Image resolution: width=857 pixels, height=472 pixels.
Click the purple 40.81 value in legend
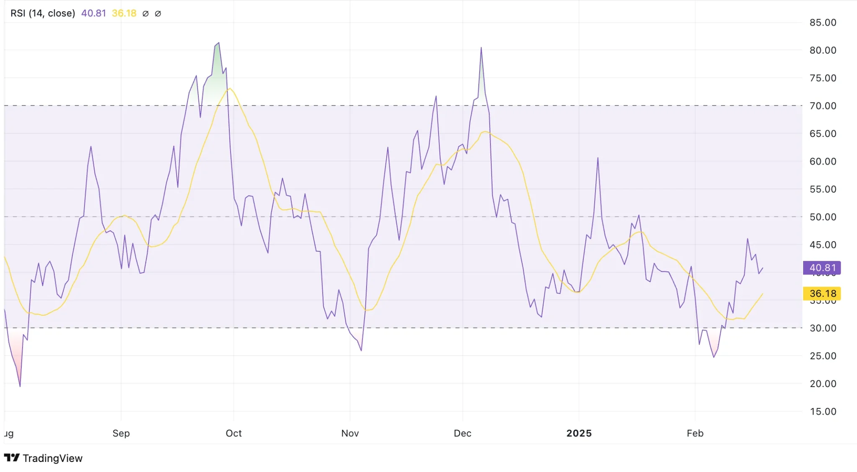click(x=93, y=13)
